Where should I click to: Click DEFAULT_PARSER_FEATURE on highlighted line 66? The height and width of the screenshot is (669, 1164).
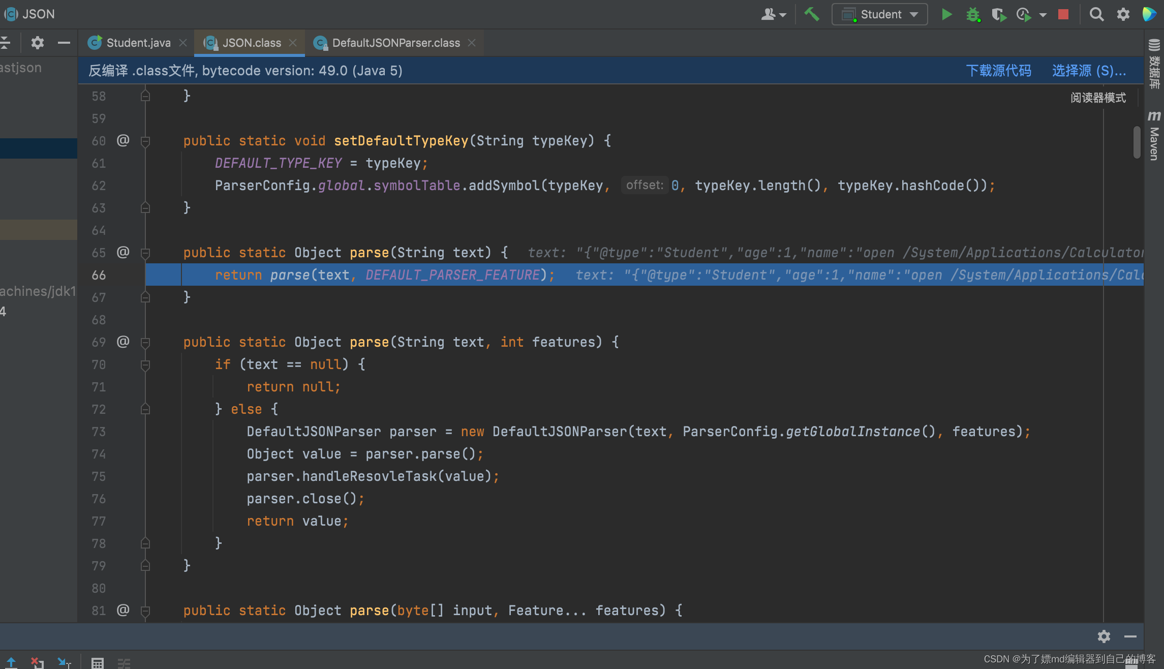pyautogui.click(x=452, y=275)
